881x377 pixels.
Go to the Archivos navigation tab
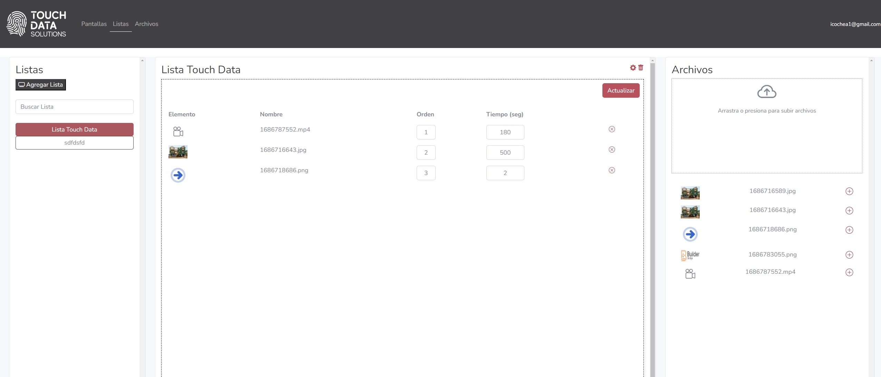click(146, 24)
